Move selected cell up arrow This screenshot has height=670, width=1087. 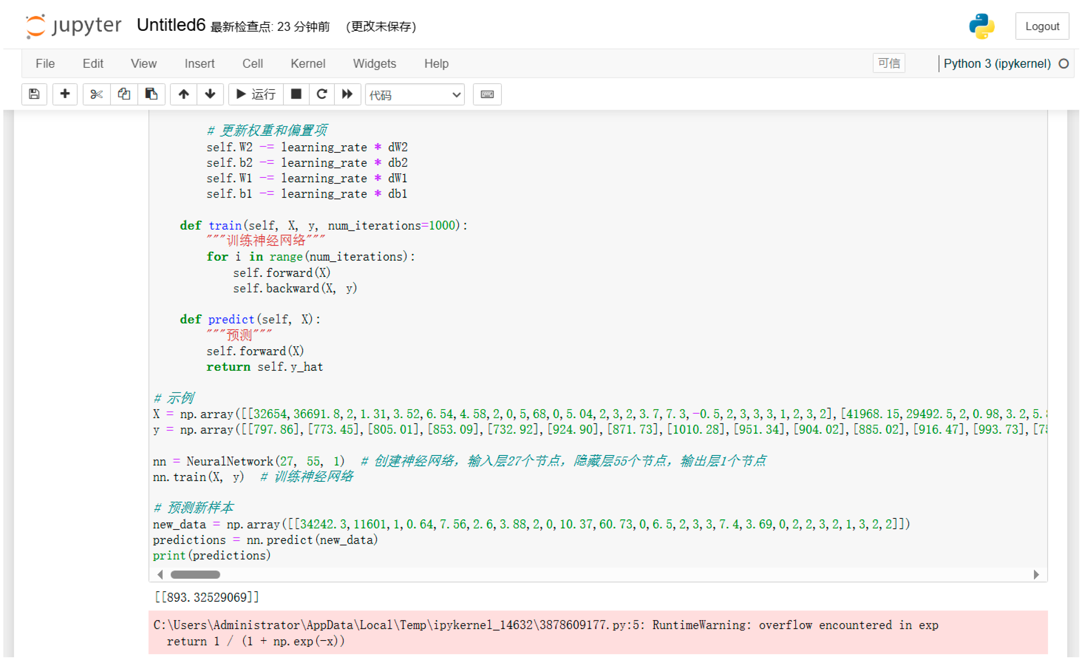183,94
